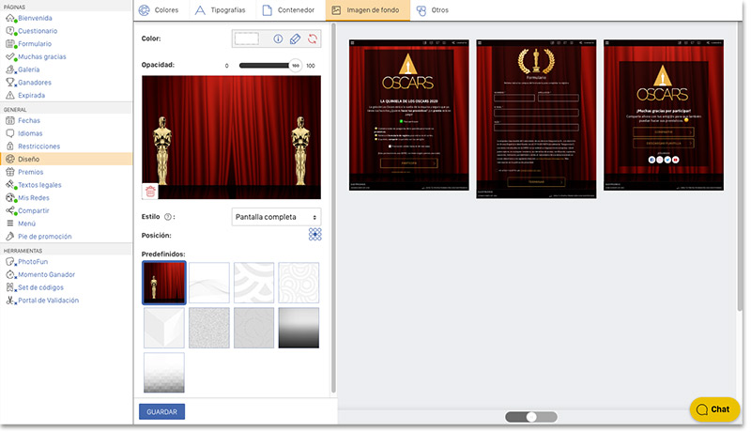The height and width of the screenshot is (432, 751).
Task: Click the Momento Ganador icon
Action: coord(10,275)
